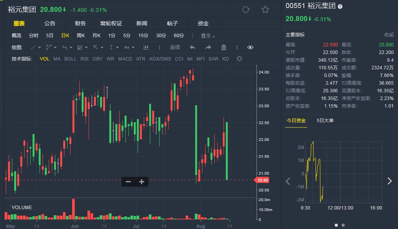
Task: Enable the CCI indicator
Action: pos(179,59)
